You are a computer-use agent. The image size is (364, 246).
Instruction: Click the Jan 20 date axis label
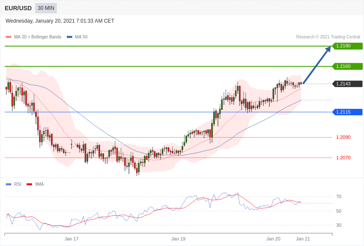(273, 239)
